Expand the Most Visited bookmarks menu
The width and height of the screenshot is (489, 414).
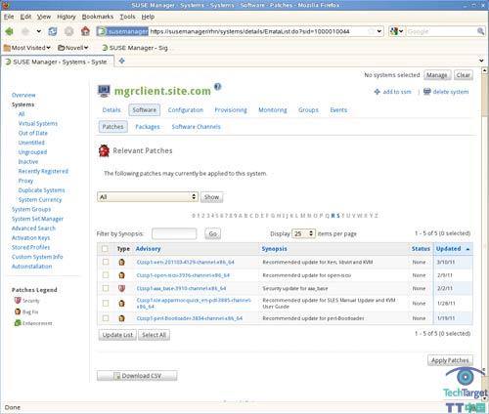pyautogui.click(x=49, y=48)
